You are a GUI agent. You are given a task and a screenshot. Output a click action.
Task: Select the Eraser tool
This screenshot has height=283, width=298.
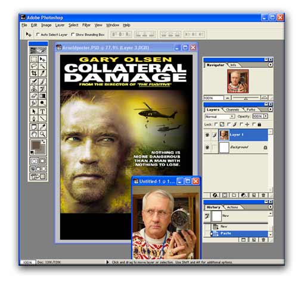(34, 96)
